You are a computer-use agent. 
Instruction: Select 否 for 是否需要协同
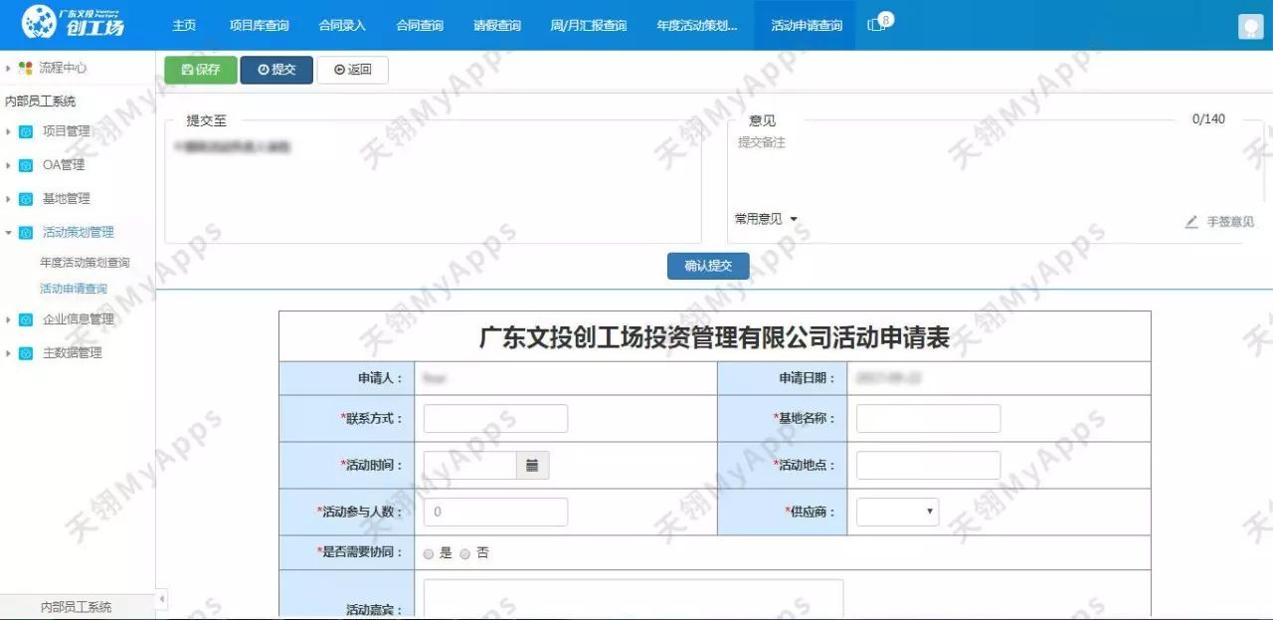[464, 554]
